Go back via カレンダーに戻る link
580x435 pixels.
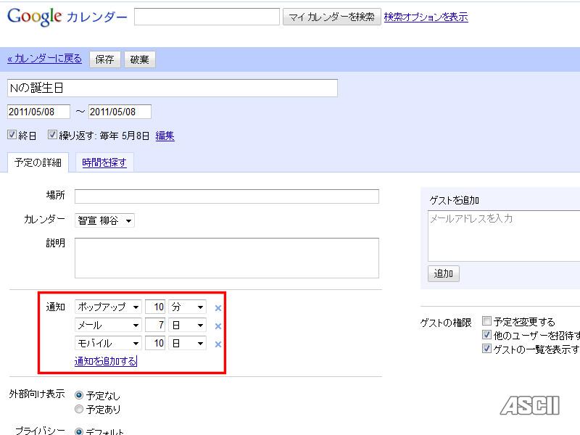point(44,59)
